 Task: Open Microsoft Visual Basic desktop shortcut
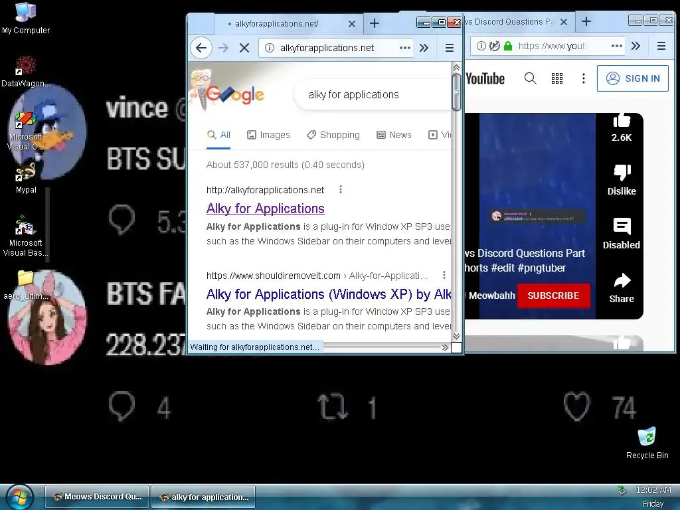click(x=26, y=236)
